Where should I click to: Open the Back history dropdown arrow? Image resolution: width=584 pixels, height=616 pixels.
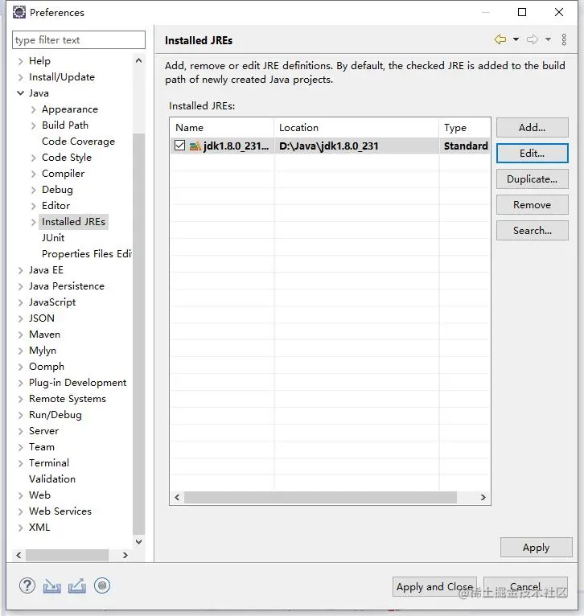click(516, 39)
